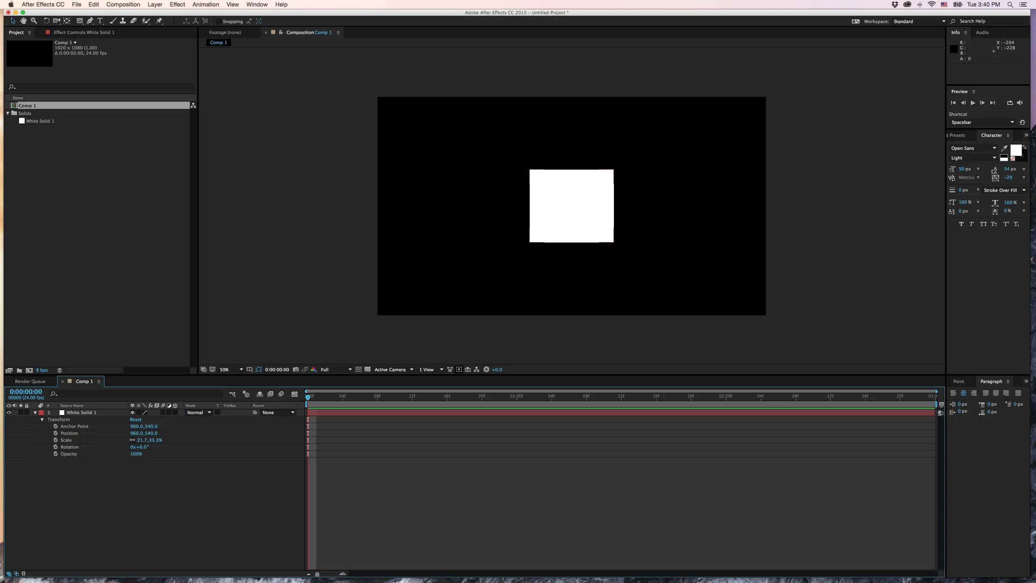
Task: Toggle the Snapping checkbox in the toolbar
Action: pos(218,21)
